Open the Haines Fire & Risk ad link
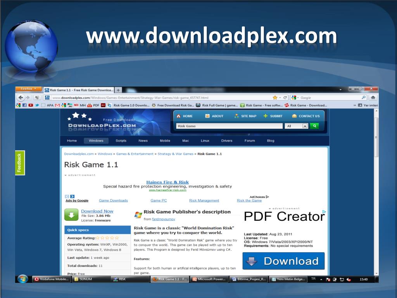 (x=167, y=182)
